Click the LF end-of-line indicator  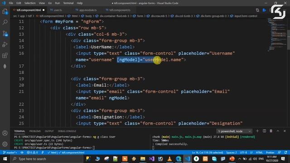[x=251, y=153]
